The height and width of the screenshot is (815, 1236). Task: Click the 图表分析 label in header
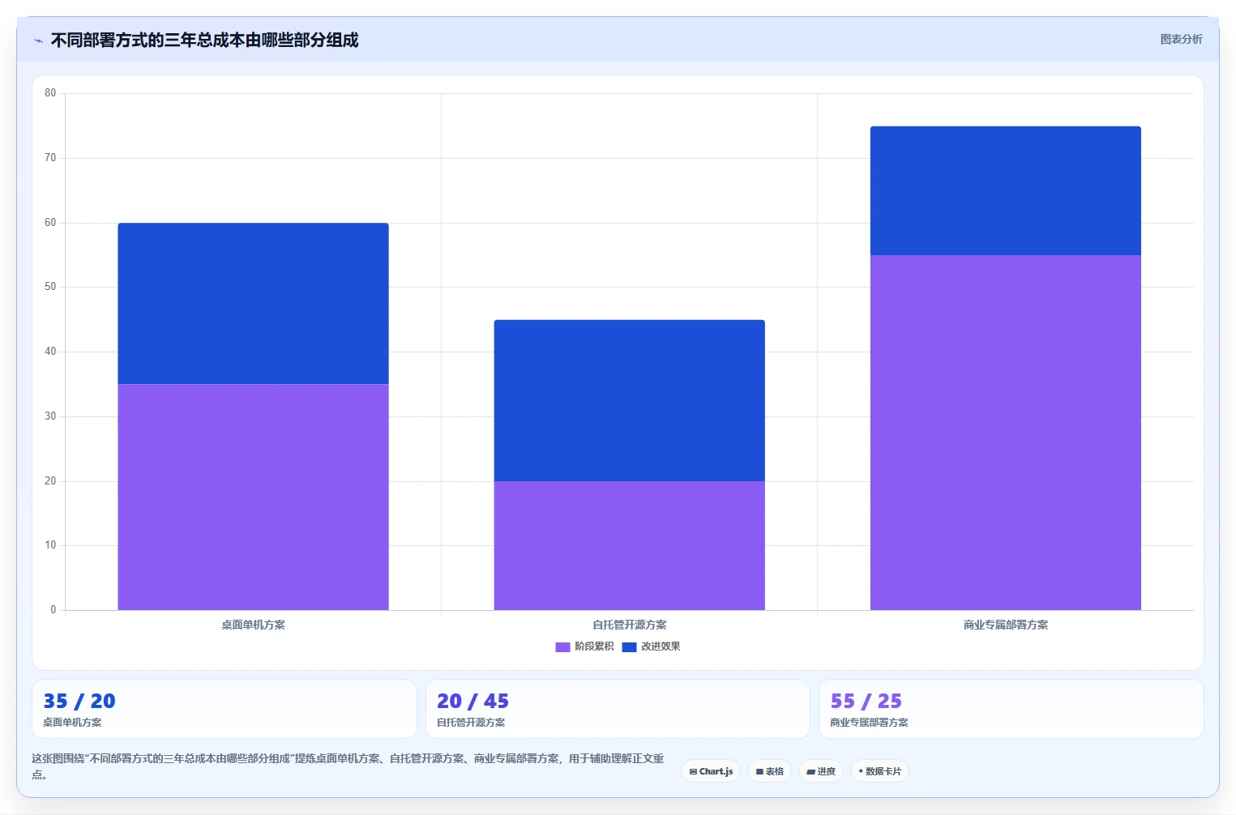click(x=1181, y=39)
